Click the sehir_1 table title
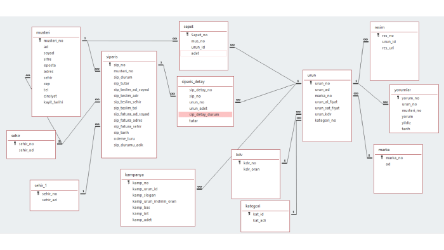The image size is (444, 250). point(41,185)
